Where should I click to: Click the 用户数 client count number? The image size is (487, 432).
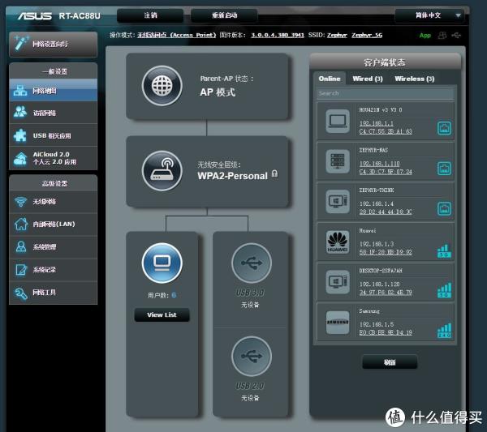(x=174, y=295)
